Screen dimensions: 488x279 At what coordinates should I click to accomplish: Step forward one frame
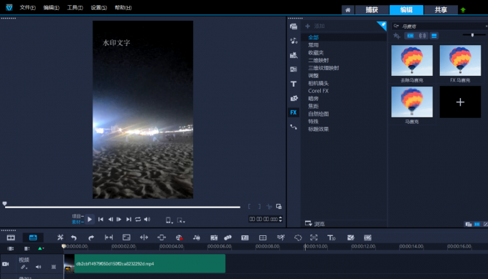[x=119, y=220]
